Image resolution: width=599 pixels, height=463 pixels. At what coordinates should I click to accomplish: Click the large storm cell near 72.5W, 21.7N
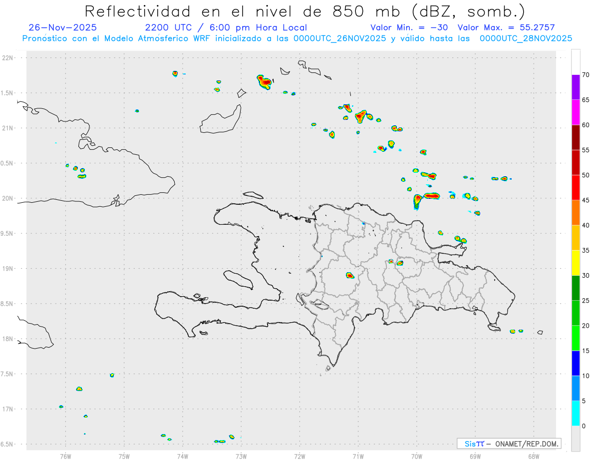[265, 81]
